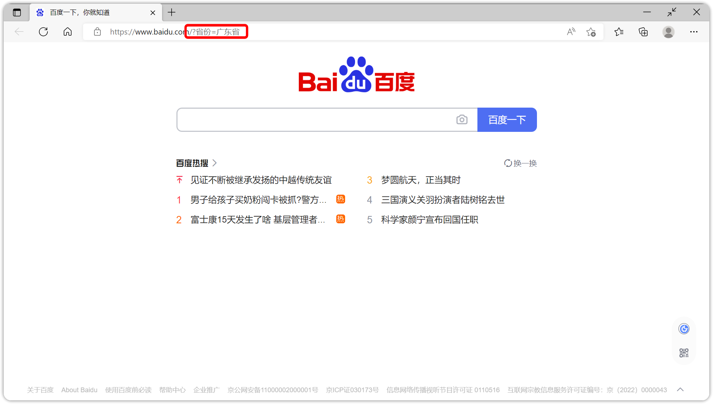Click the pinned top arrow icon
This screenshot has height=404, width=713.
point(179,180)
